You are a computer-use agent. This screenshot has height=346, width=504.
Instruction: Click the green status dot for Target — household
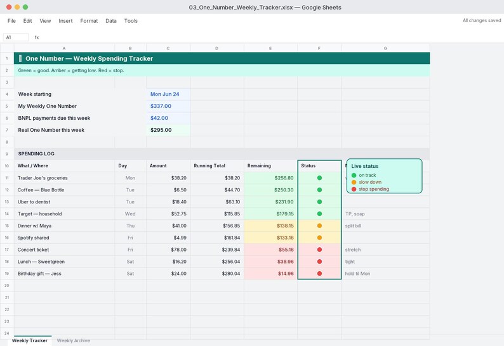(x=319, y=214)
